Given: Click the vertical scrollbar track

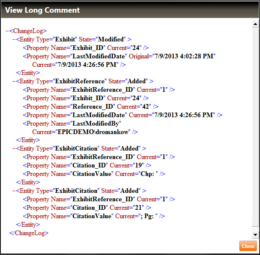Looking at the screenshot, I should click(255, 127).
